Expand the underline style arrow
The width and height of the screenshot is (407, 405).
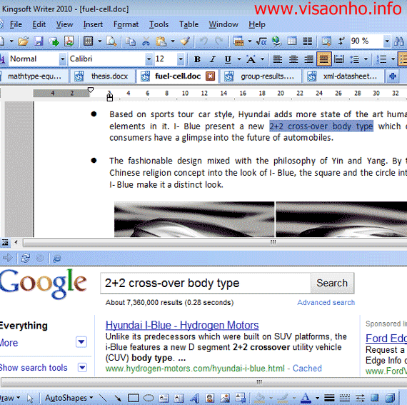239,59
